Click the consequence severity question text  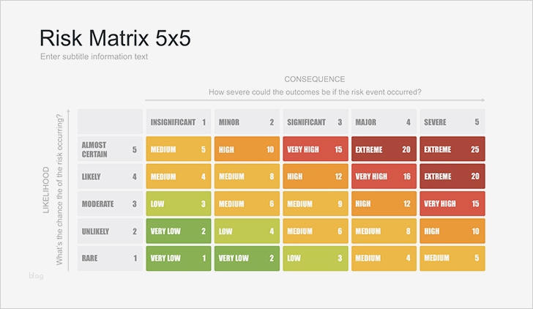(x=315, y=92)
